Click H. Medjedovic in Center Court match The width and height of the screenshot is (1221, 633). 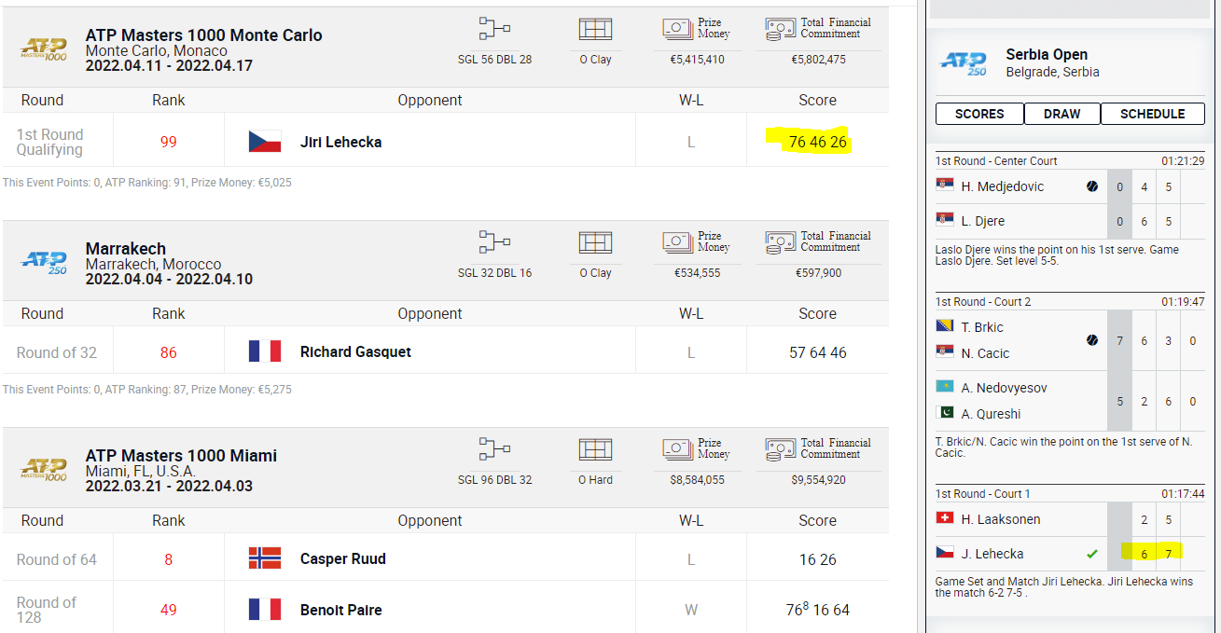click(1003, 186)
